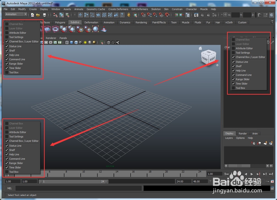The width and height of the screenshot is (277, 200).
Task: Click the auto keyframe key icon
Action: [267, 181]
